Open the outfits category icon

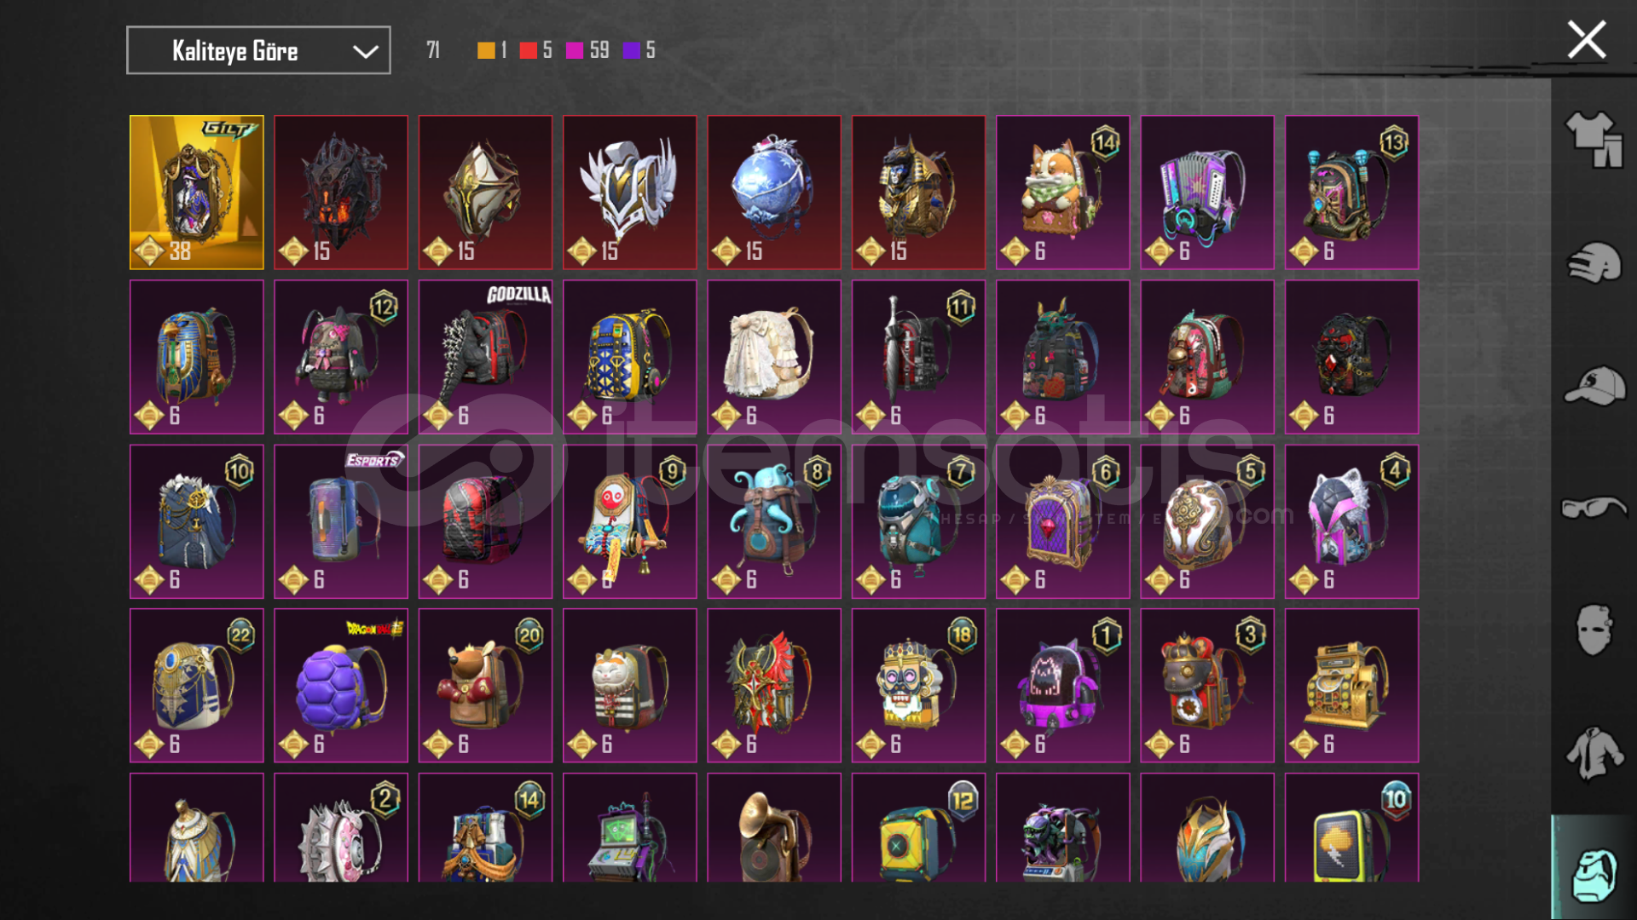[x=1594, y=140]
